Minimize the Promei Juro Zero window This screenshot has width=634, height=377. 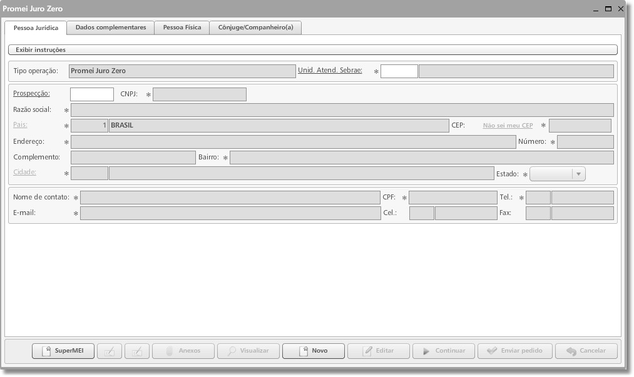pyautogui.click(x=596, y=9)
